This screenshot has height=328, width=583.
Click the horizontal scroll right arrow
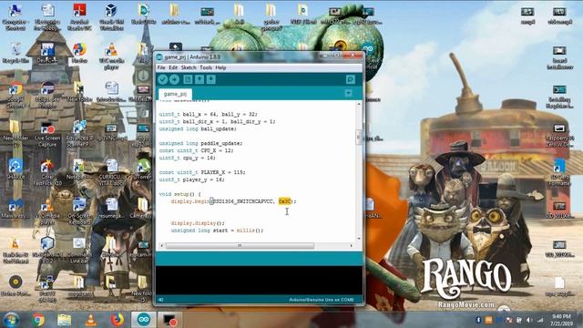tap(352, 246)
